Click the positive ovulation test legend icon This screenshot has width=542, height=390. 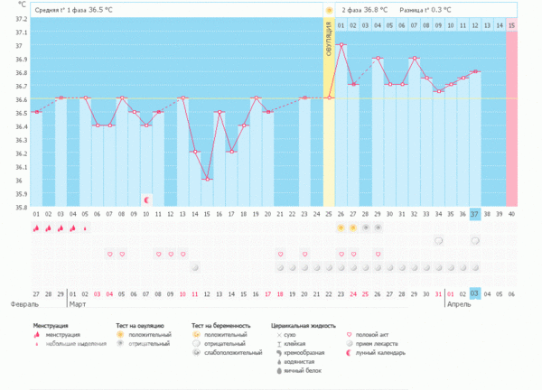[x=119, y=334]
